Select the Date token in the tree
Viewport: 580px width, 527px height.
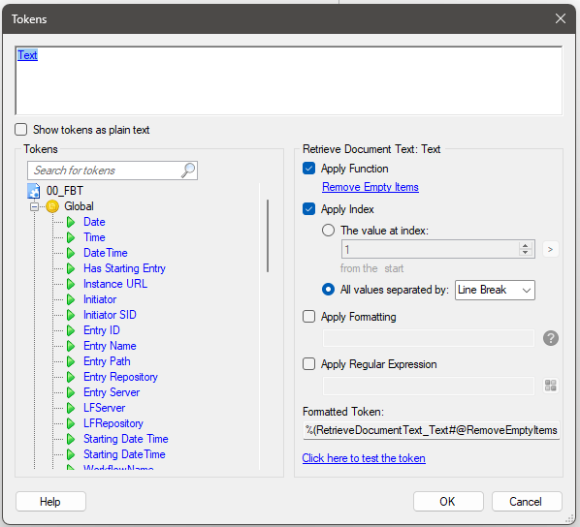(94, 222)
